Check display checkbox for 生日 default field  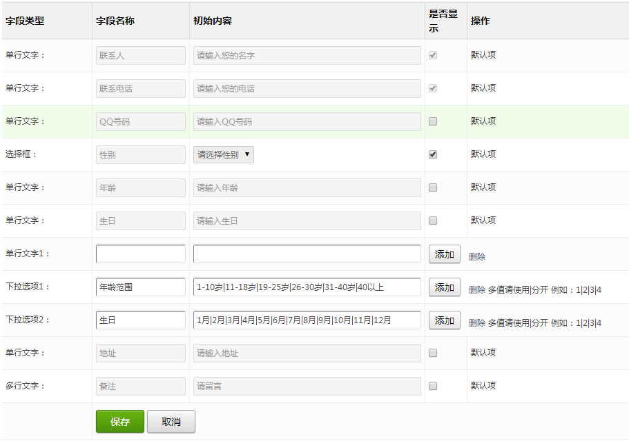[433, 220]
